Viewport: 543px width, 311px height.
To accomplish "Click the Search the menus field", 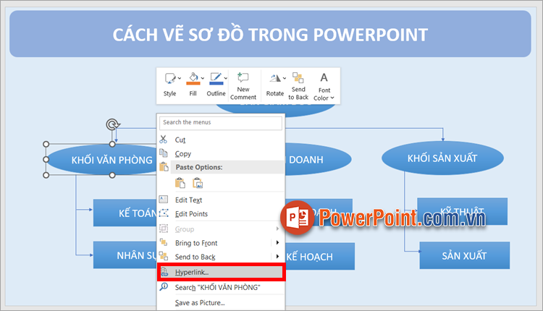I will [x=221, y=123].
